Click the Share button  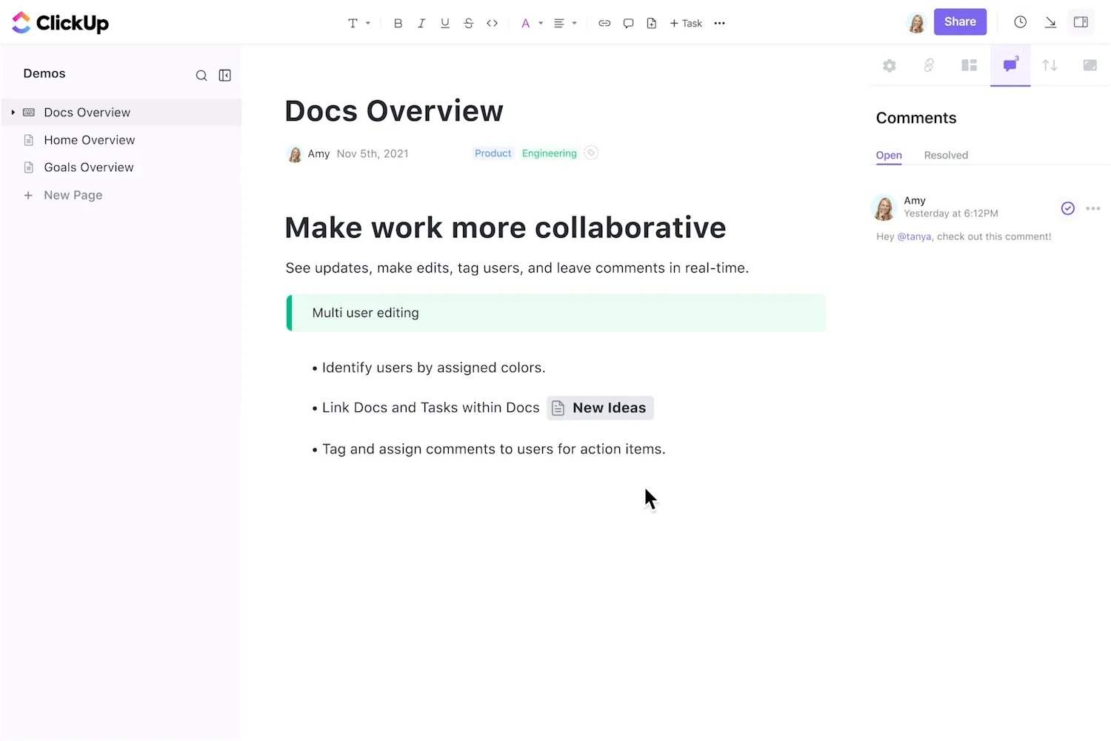[960, 22]
